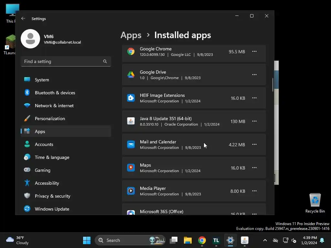Click the Java icon in taskbar
331x248 pixels.
pyautogui.click(x=244, y=240)
